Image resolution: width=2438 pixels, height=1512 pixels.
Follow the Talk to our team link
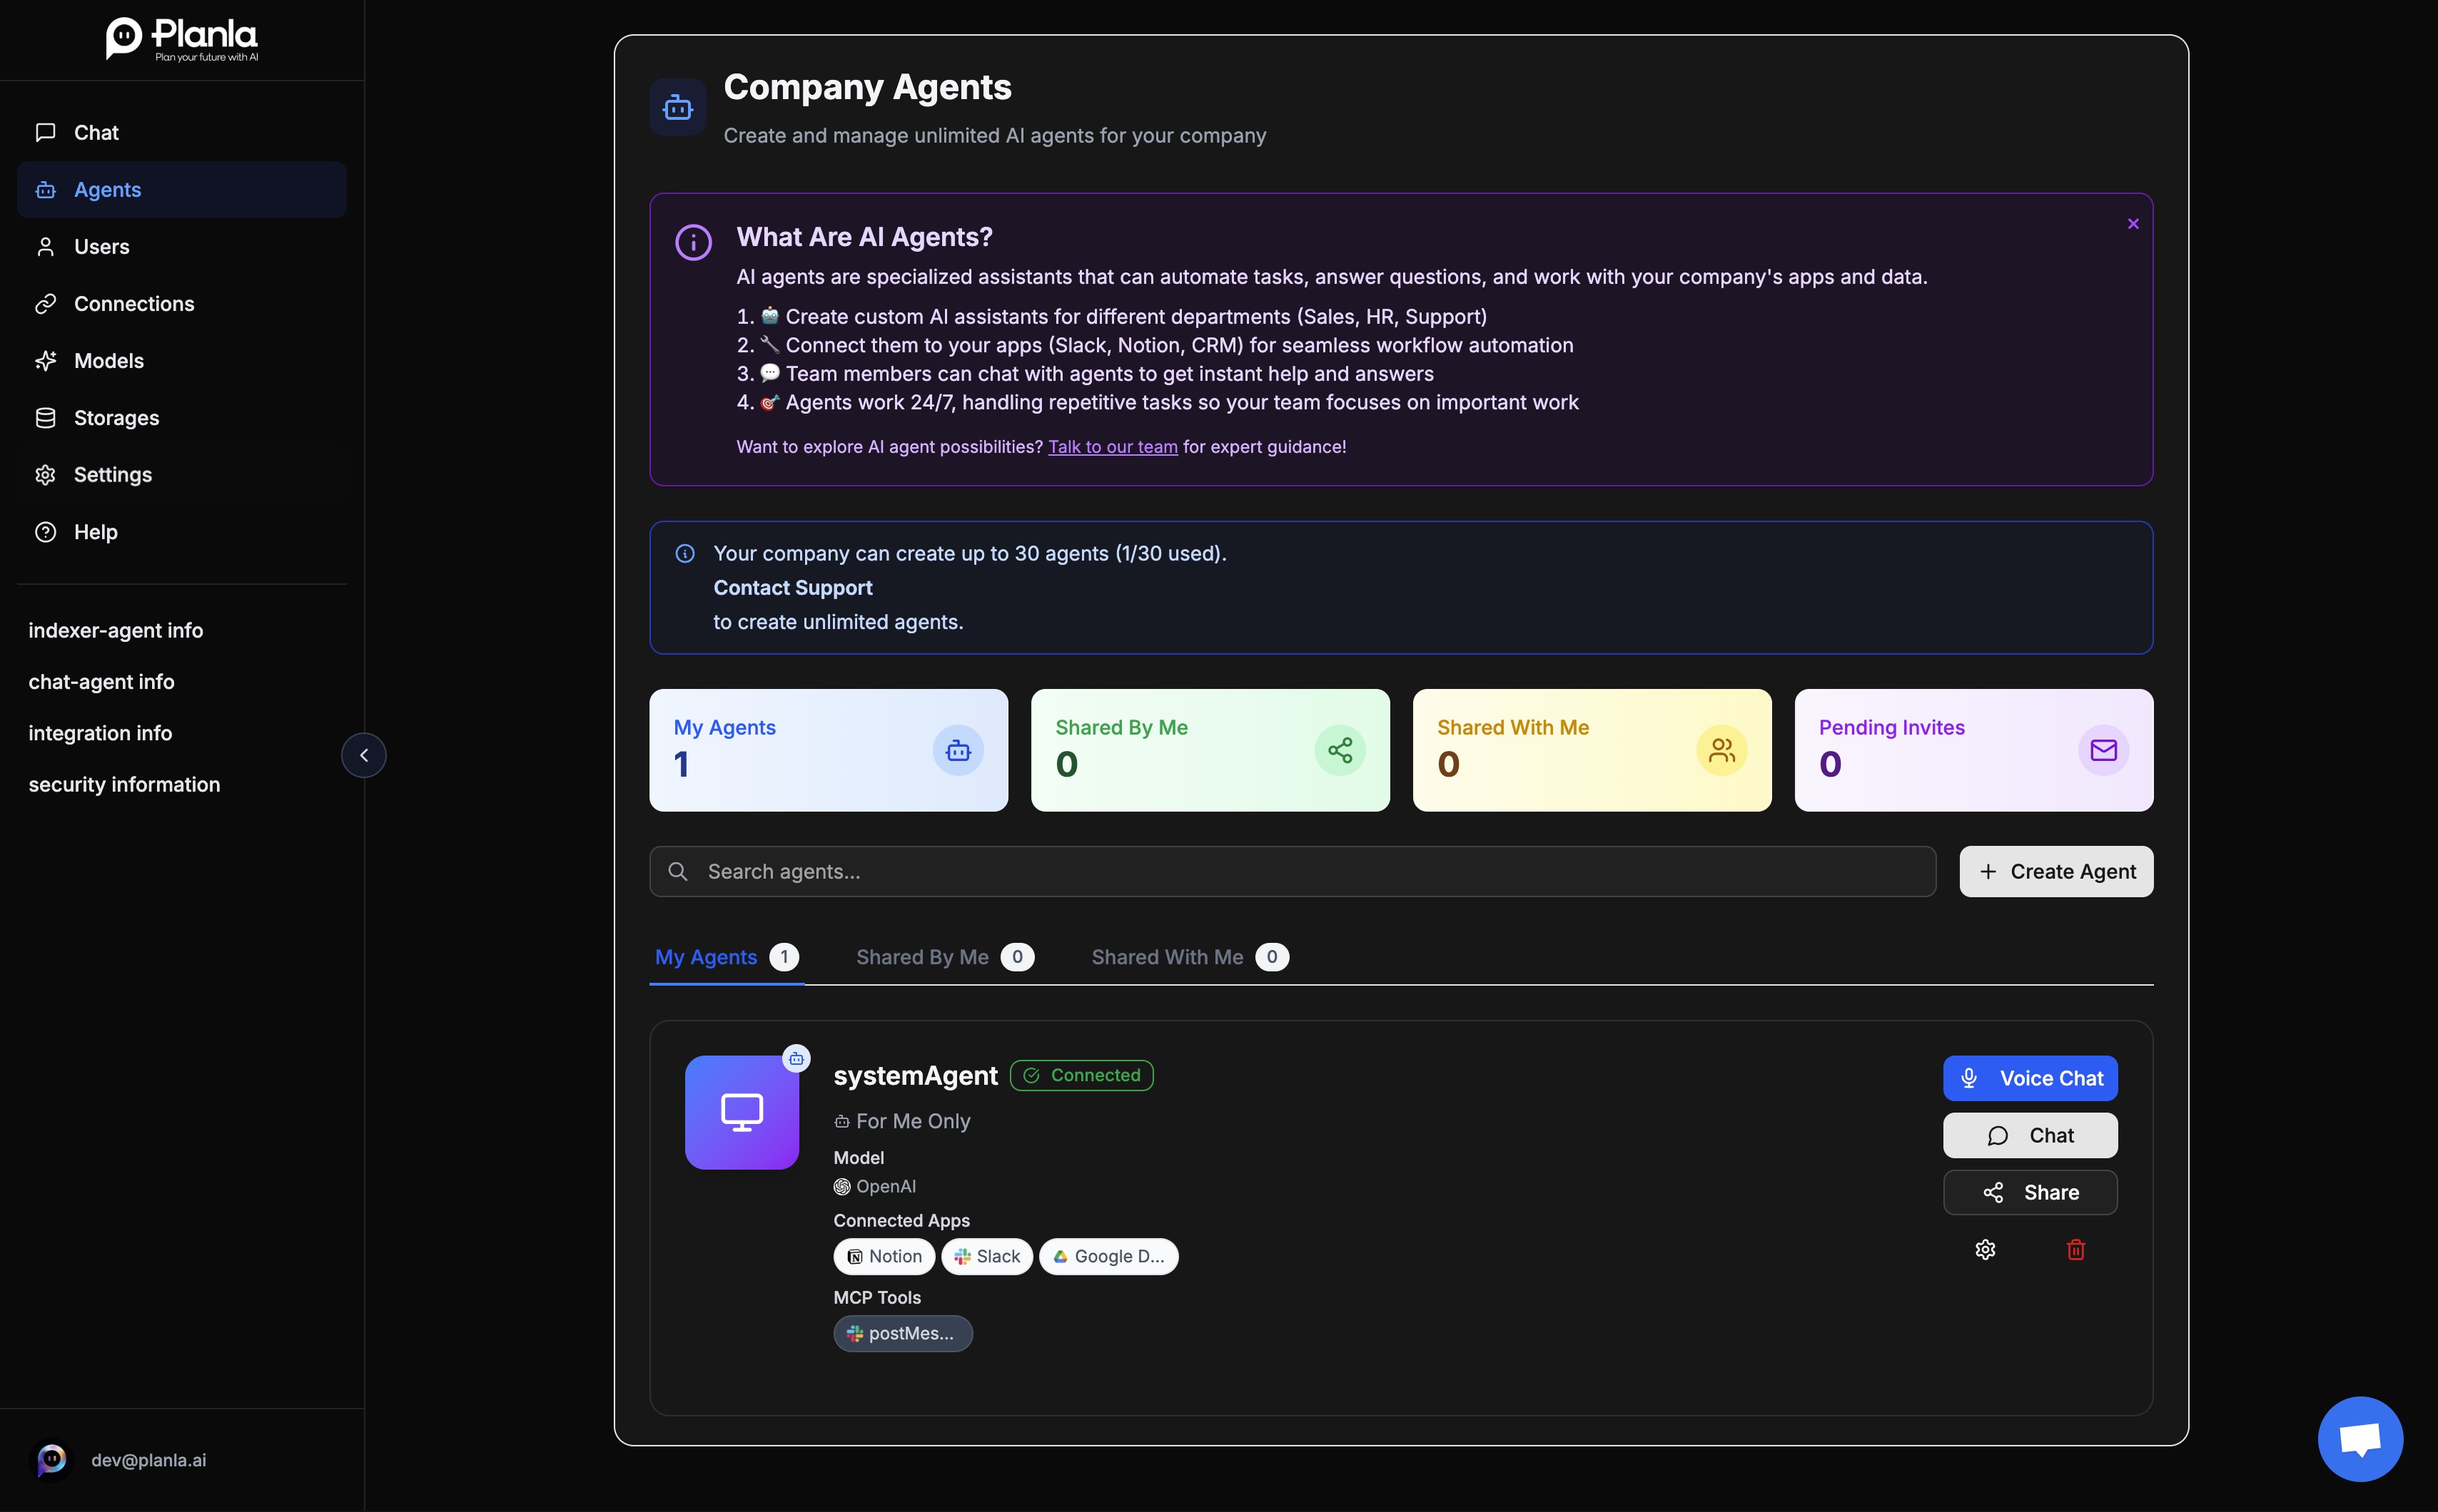(x=1113, y=447)
